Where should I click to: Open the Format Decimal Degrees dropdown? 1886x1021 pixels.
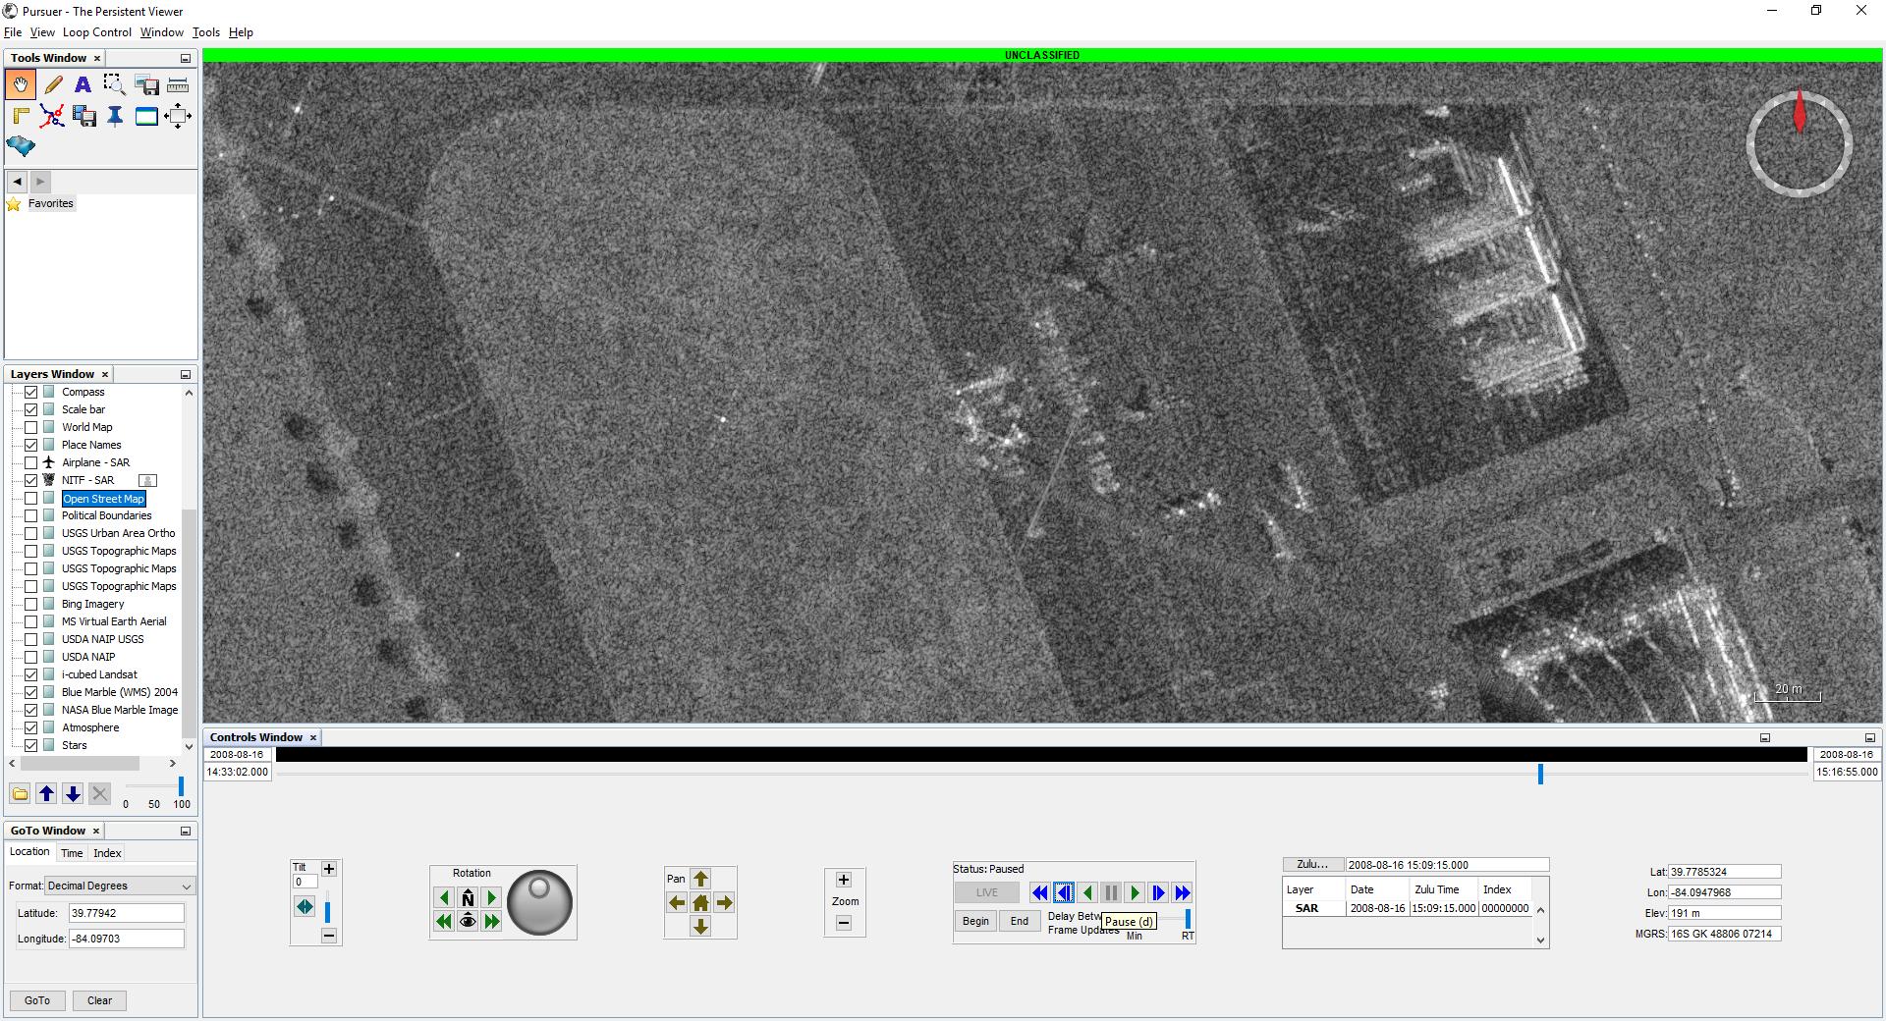[x=121, y=886]
